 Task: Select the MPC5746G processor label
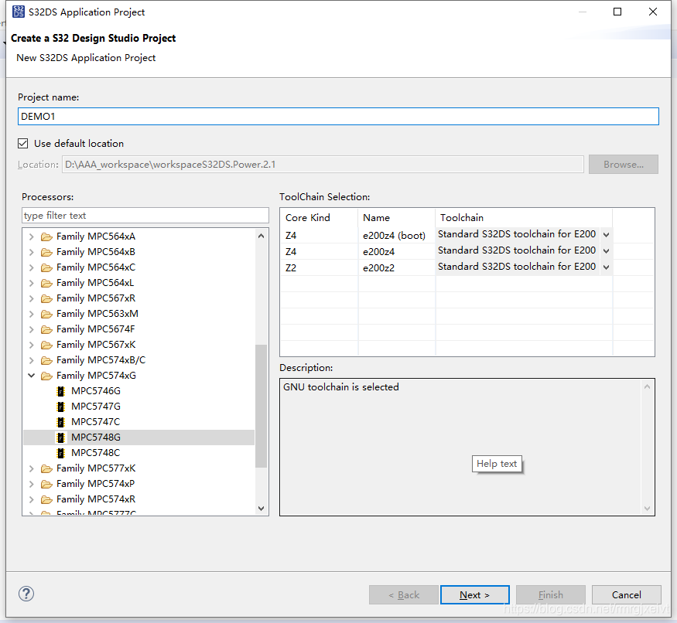[x=96, y=391]
